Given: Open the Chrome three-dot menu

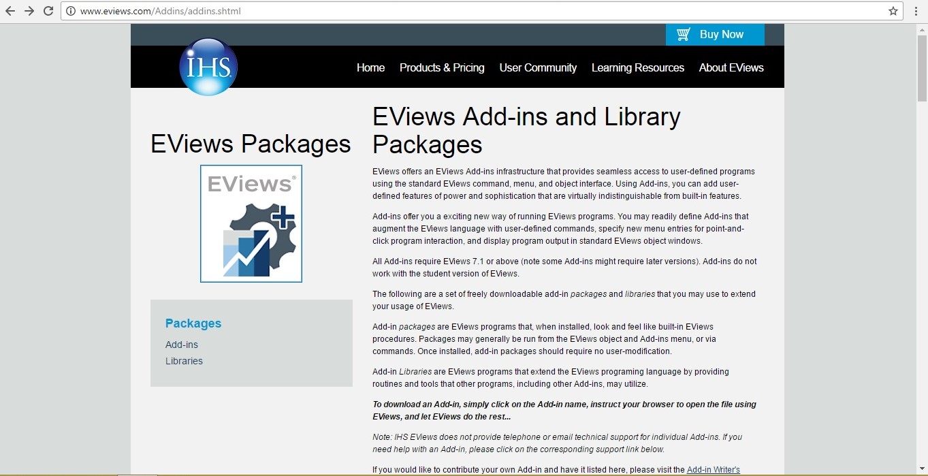Looking at the screenshot, I should [x=917, y=11].
